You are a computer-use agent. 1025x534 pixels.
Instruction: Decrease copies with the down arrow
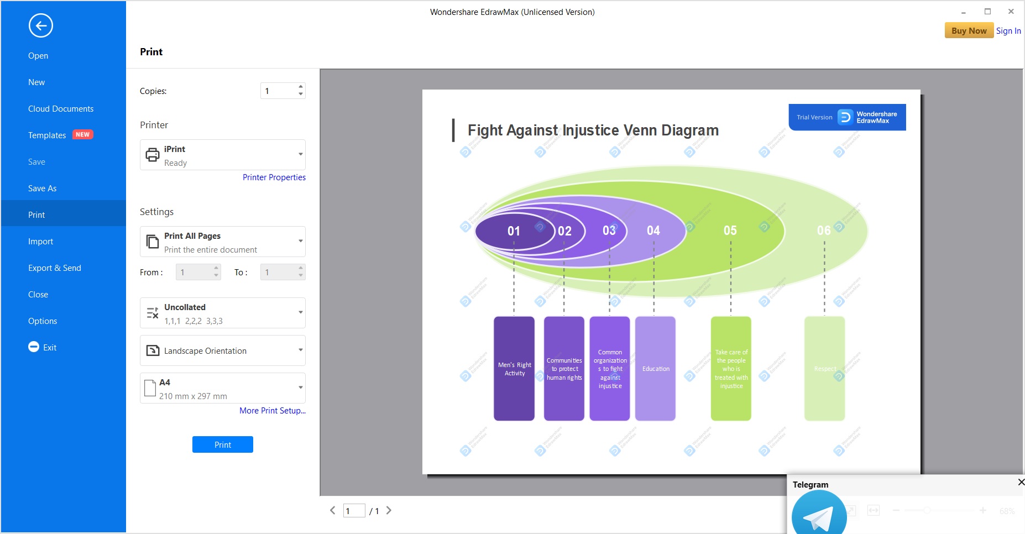pos(301,95)
